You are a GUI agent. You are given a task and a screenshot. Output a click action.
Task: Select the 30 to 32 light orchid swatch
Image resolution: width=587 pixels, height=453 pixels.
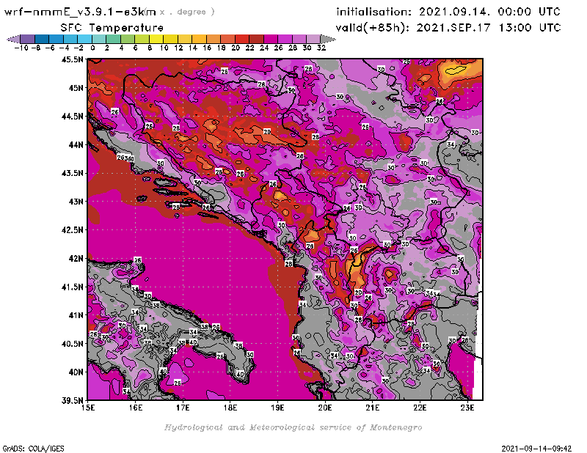pos(313,39)
